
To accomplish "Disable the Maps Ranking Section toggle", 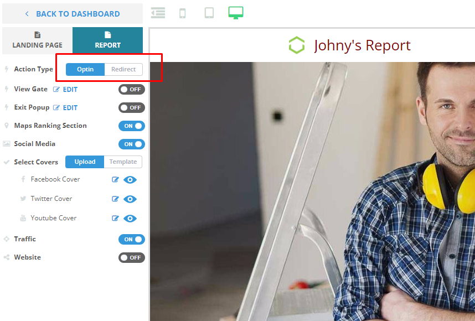I will 131,126.
